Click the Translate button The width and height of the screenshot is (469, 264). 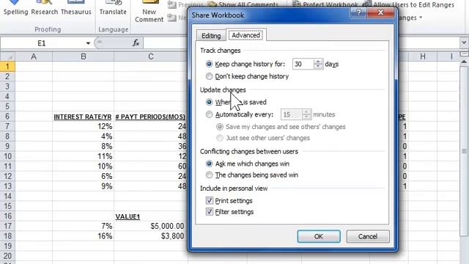click(113, 8)
